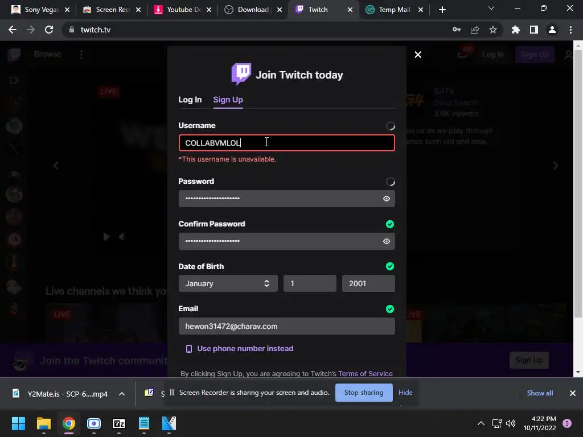Image resolution: width=583 pixels, height=437 pixels.
Task: Expand the Y2Mate.is download options chevron
Action: (122, 394)
